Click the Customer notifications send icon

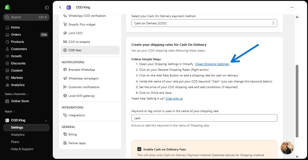click(65, 87)
